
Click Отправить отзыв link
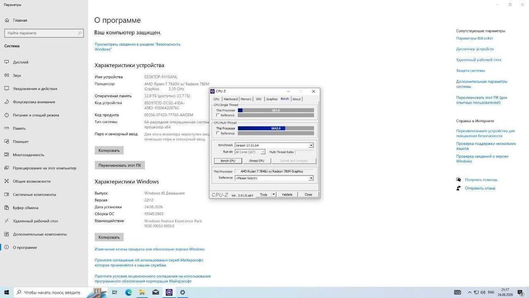tap(480, 188)
